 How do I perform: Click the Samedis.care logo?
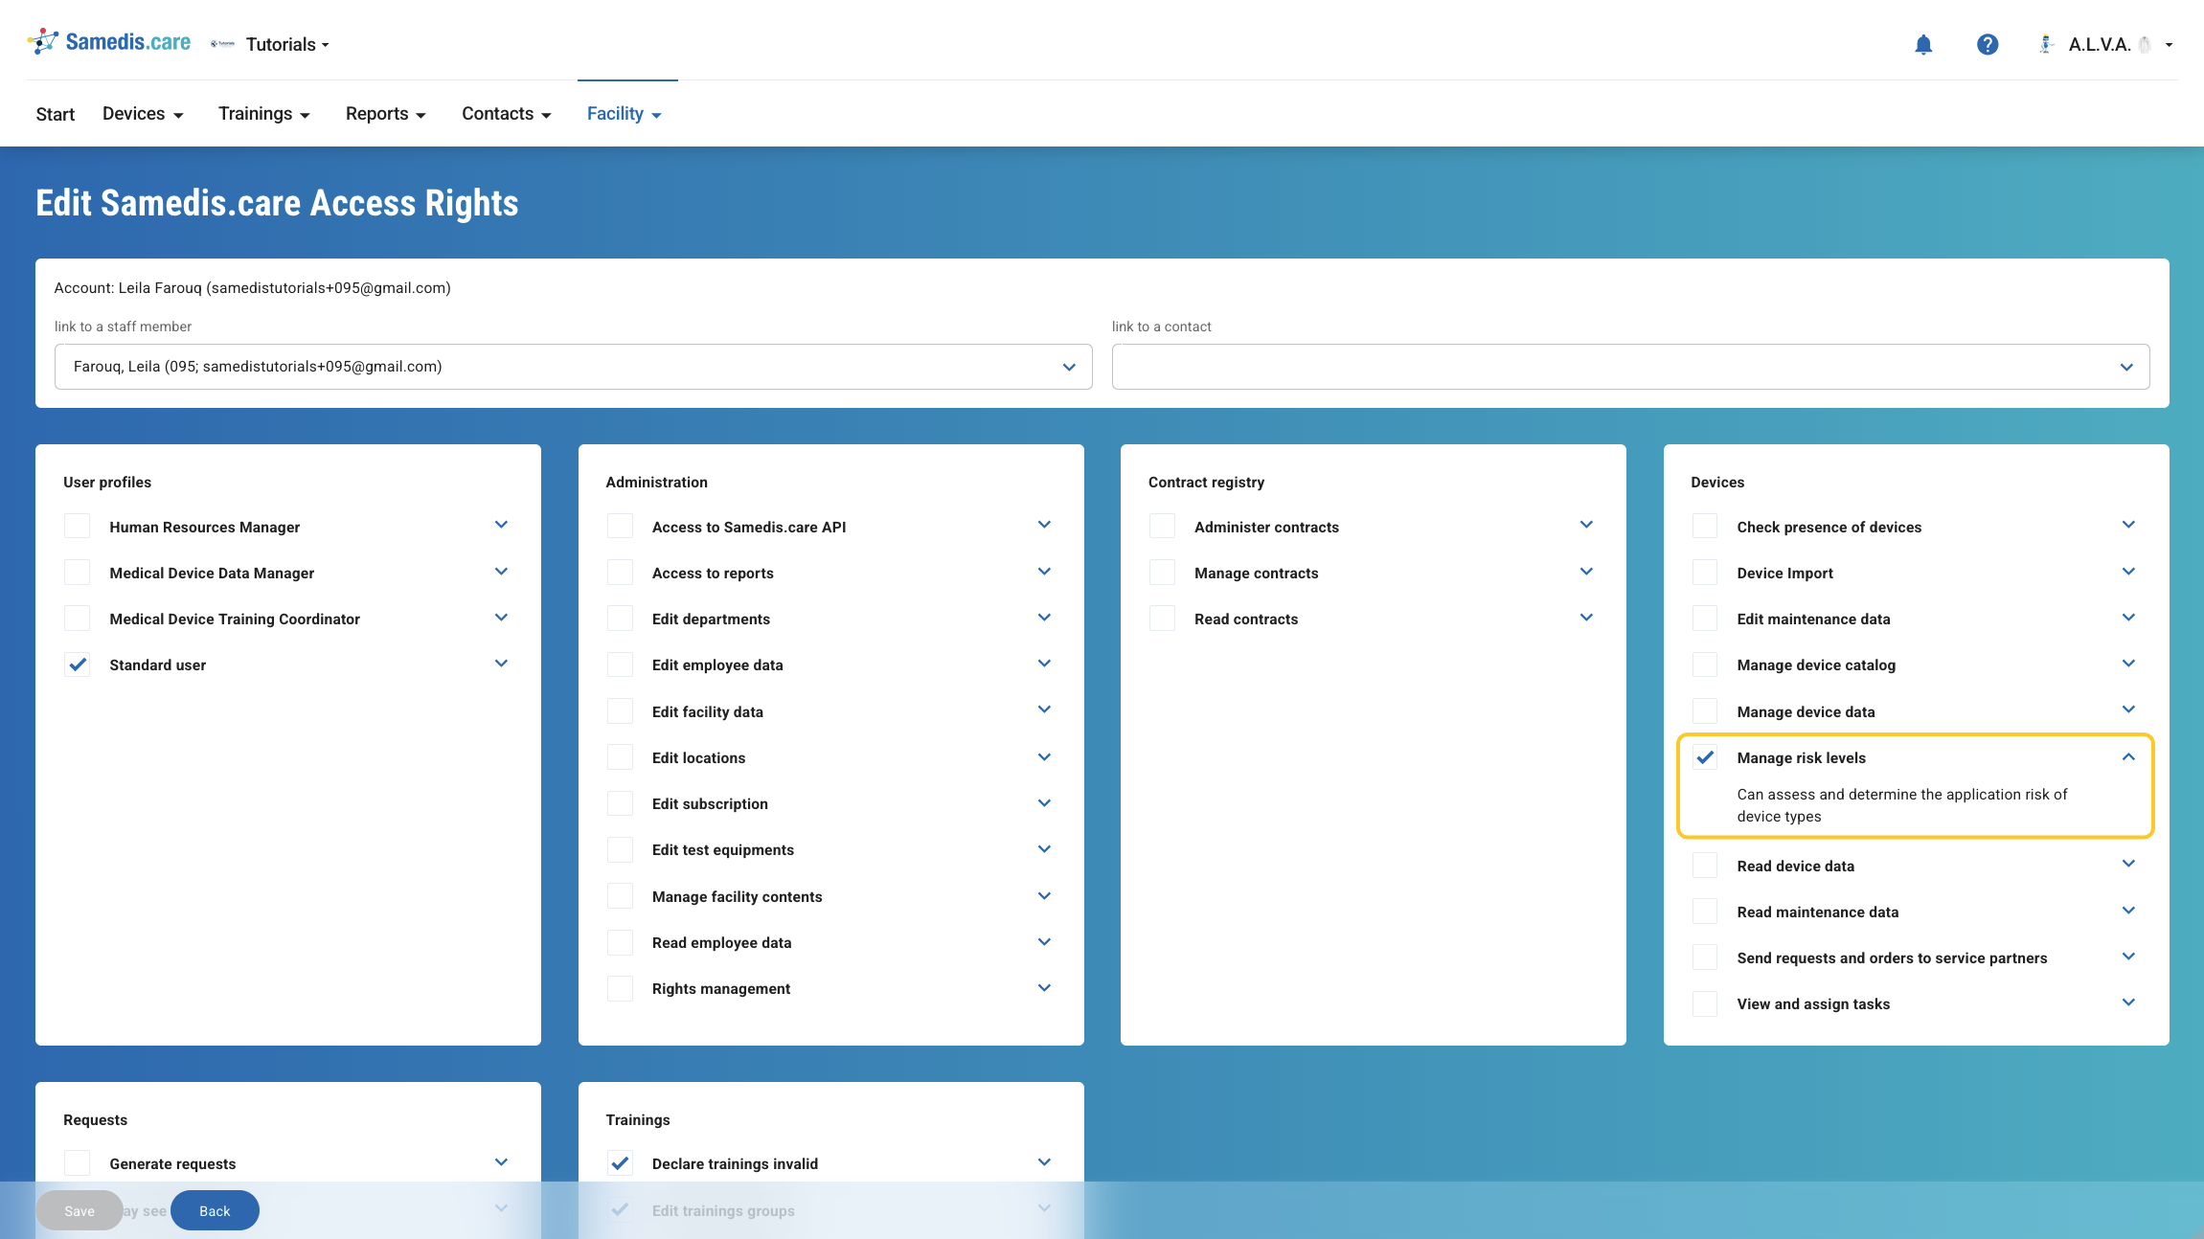click(x=109, y=42)
